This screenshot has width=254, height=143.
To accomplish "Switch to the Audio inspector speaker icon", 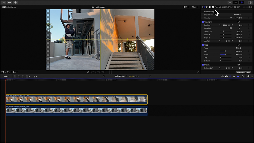I will coord(210,7).
